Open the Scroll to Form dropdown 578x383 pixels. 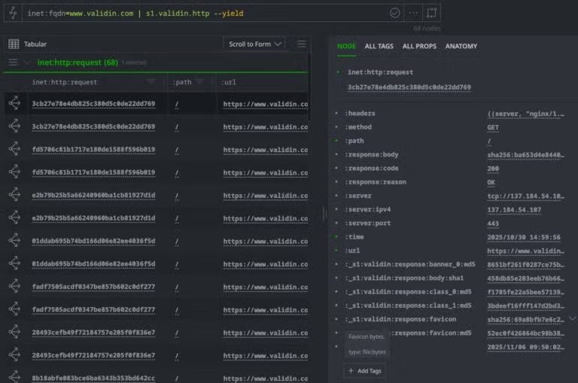[254, 44]
